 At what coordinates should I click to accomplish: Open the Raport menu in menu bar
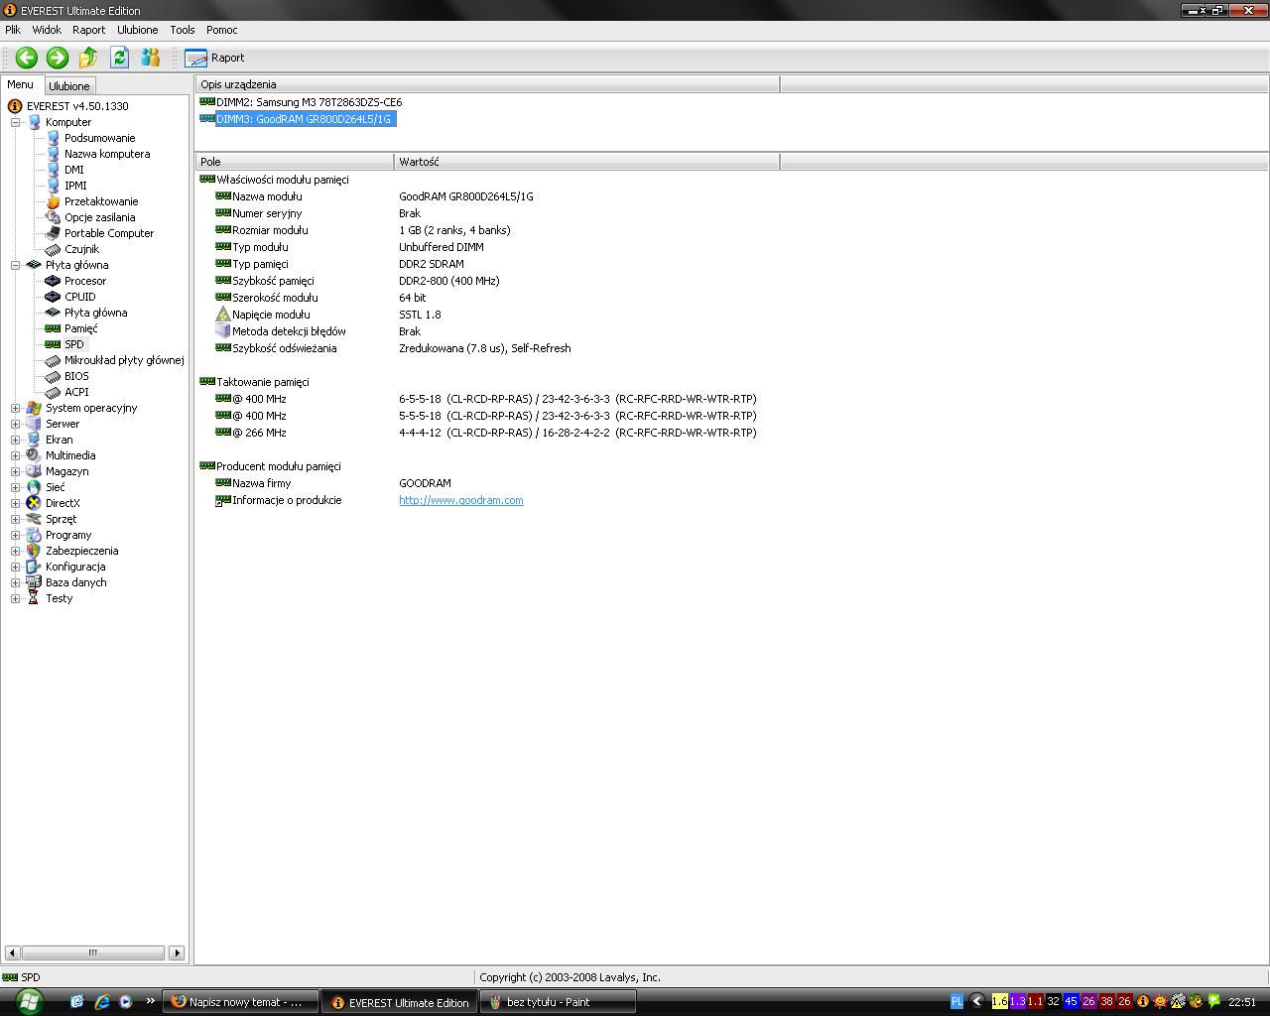[88, 30]
